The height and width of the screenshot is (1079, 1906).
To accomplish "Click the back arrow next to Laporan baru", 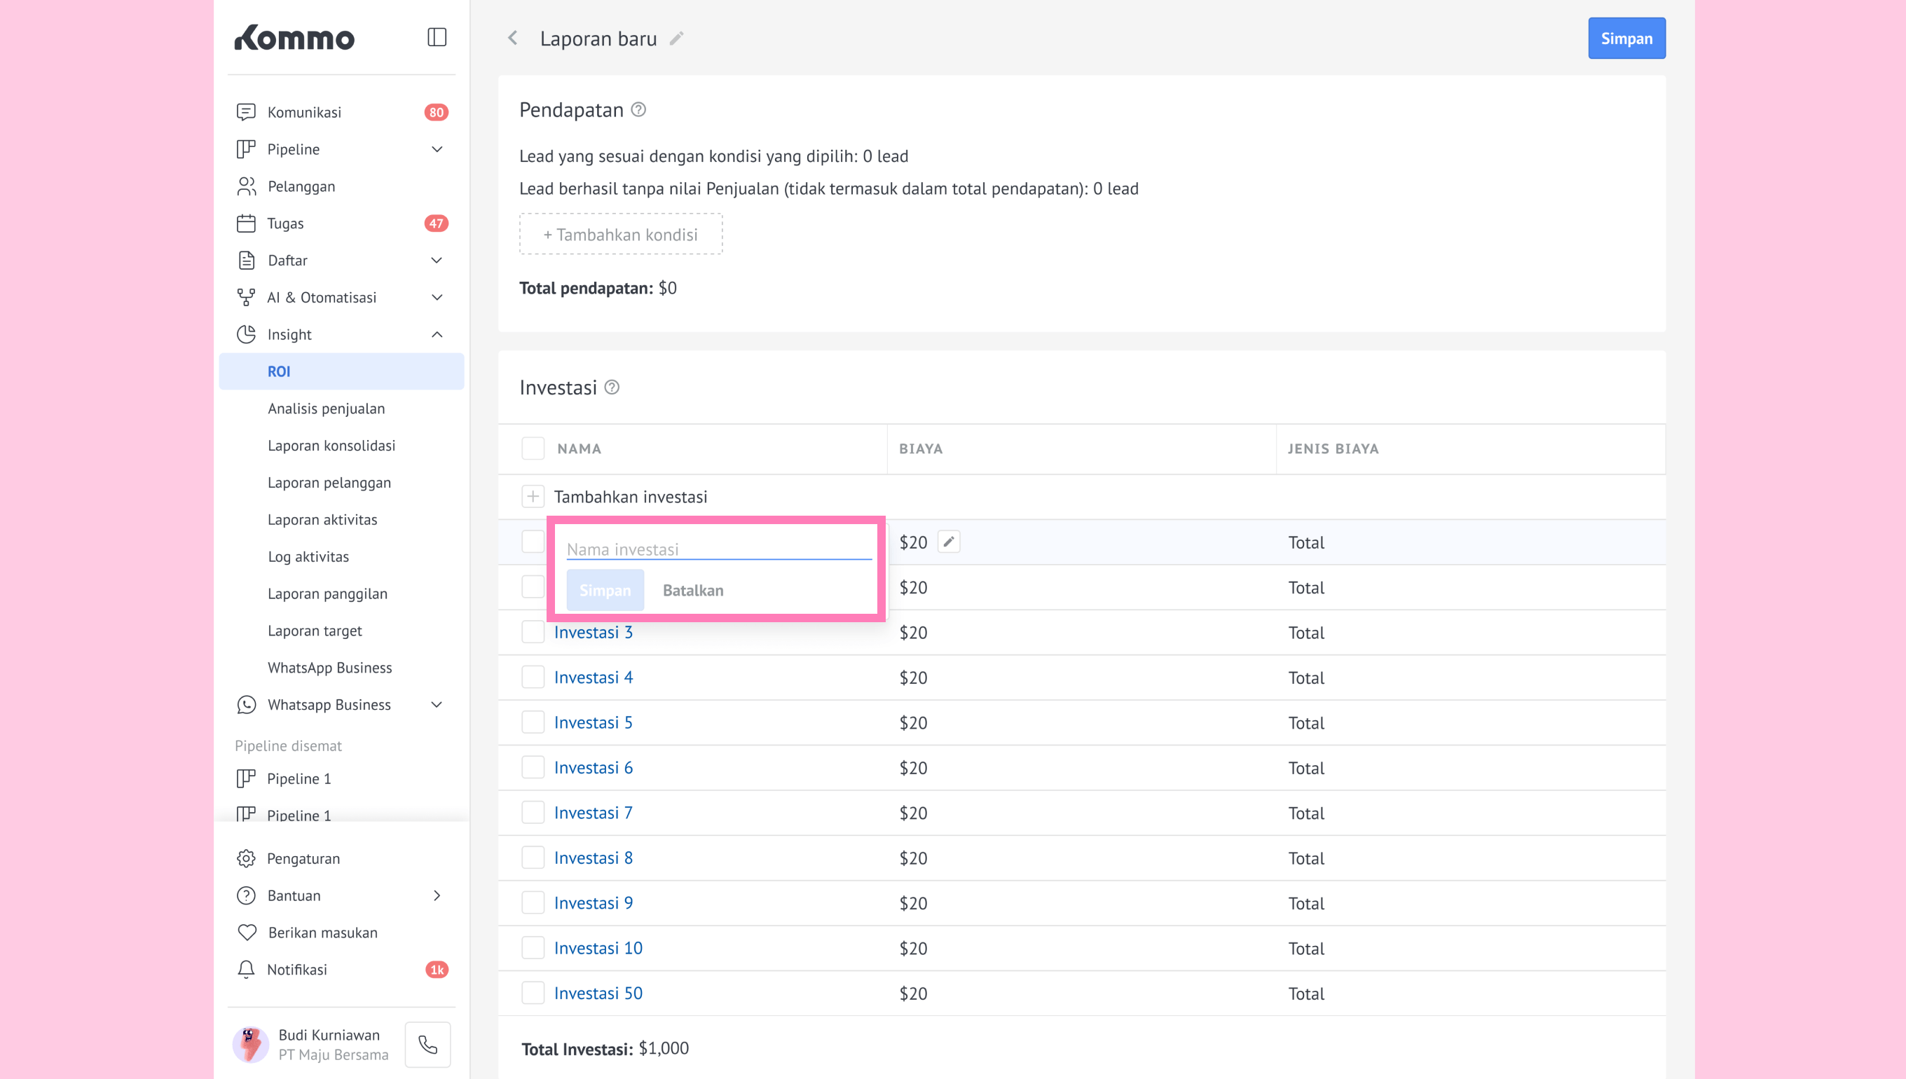I will pos(513,38).
